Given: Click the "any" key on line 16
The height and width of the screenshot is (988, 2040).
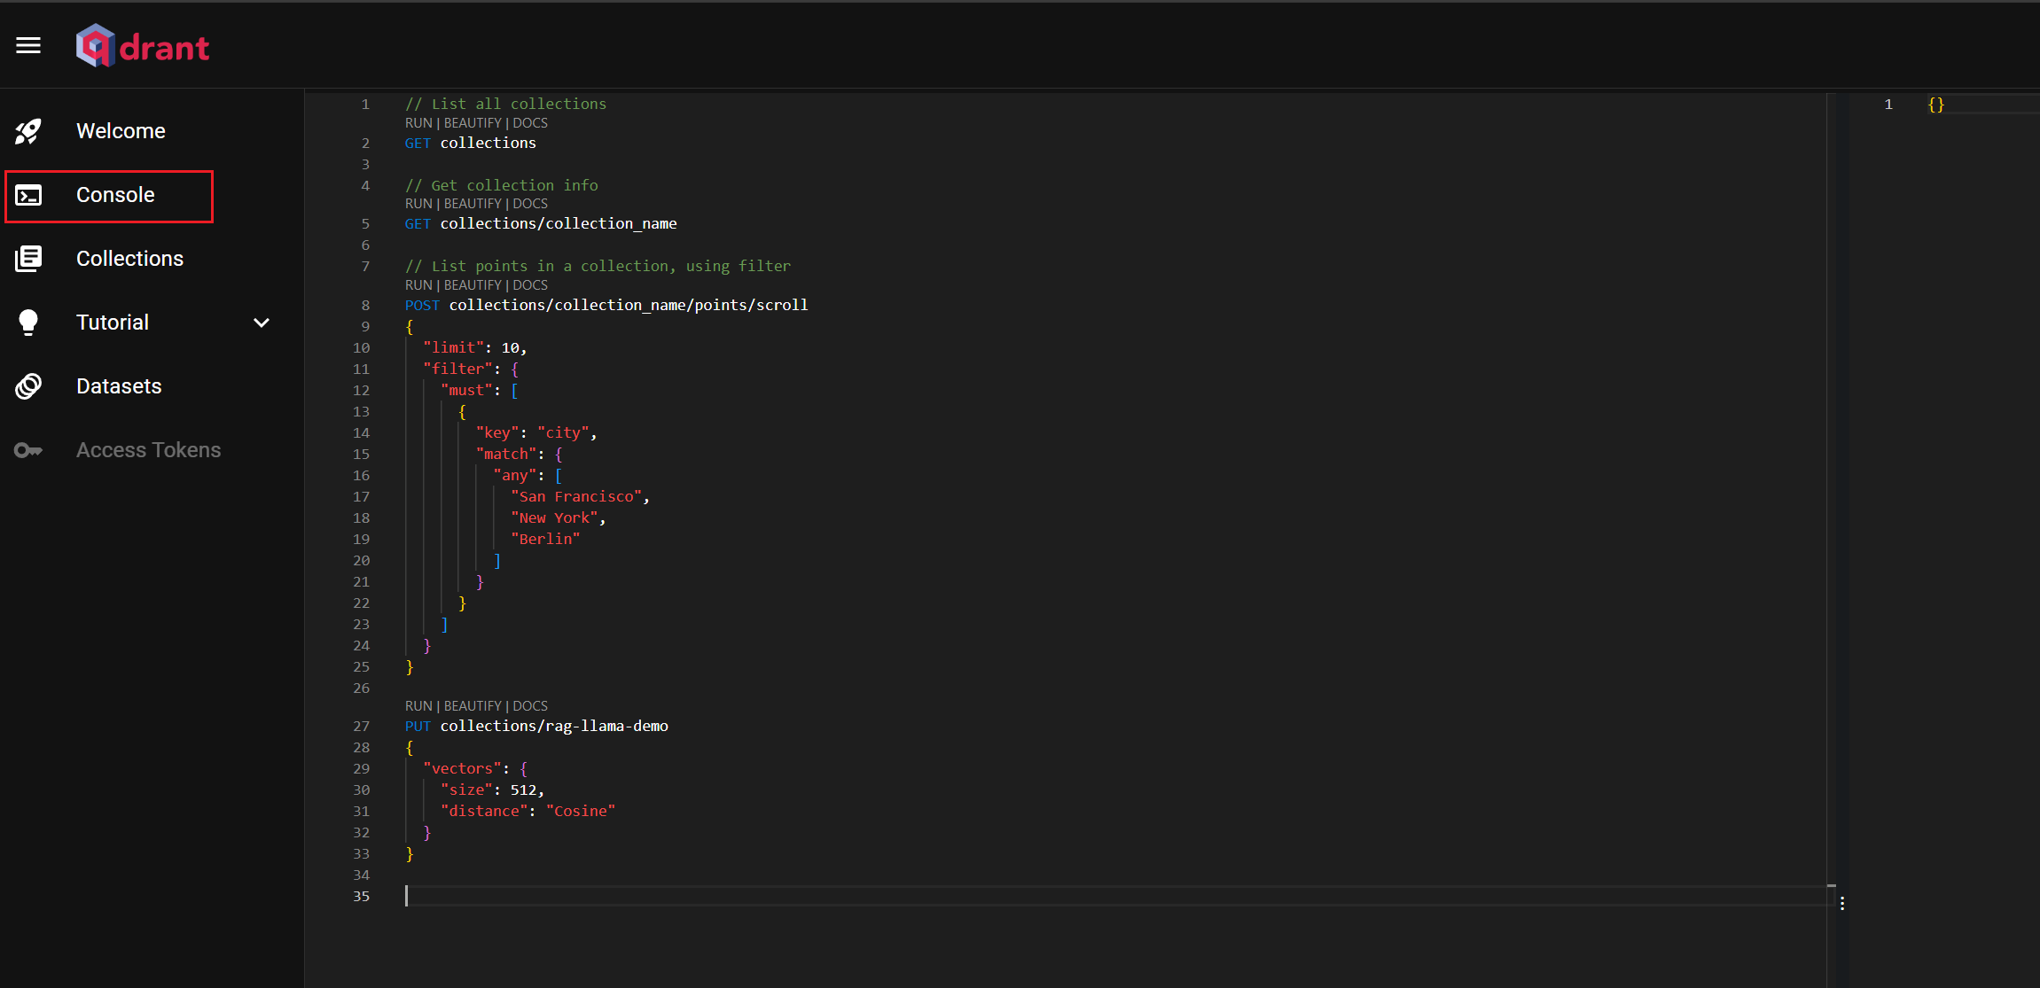Looking at the screenshot, I should pyautogui.click(x=515, y=475).
